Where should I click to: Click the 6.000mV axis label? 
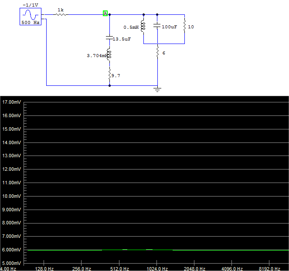point(12,250)
